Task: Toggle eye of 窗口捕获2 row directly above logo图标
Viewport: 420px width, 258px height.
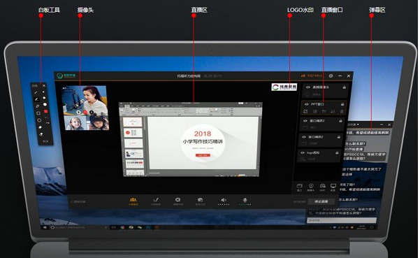Action: tap(304, 137)
